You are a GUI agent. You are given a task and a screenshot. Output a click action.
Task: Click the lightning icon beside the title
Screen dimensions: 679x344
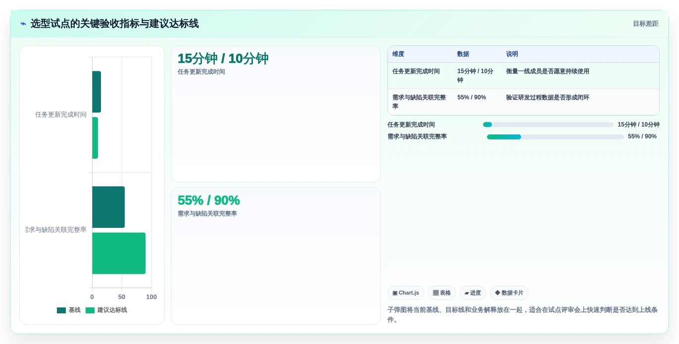pos(23,24)
